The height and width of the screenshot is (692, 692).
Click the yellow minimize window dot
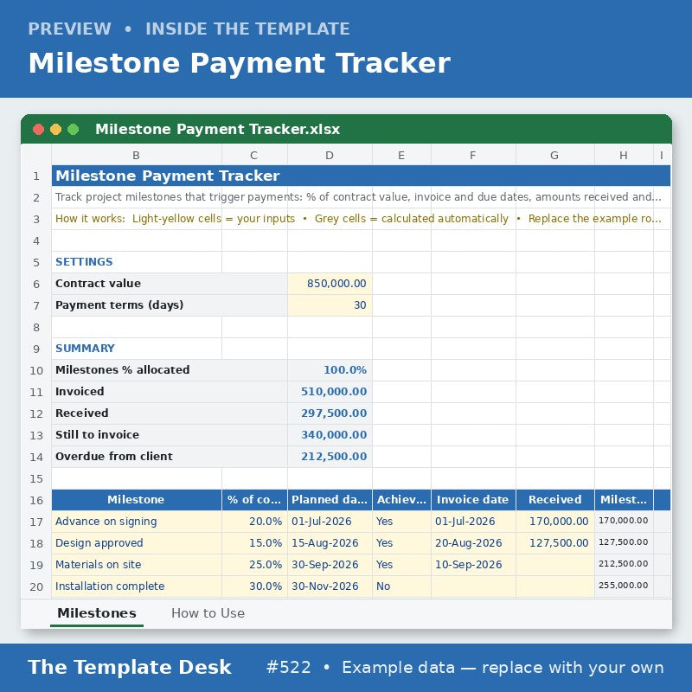coord(55,129)
